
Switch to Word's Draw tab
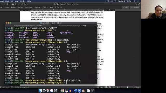point(7,7)
